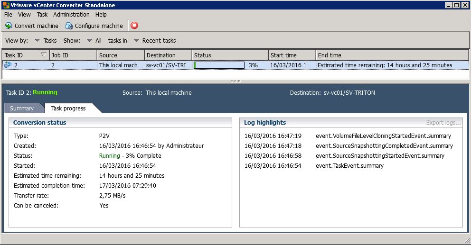Click the Configure machine toolbar icon
Screen dimensions: 471x245
(x=69, y=26)
